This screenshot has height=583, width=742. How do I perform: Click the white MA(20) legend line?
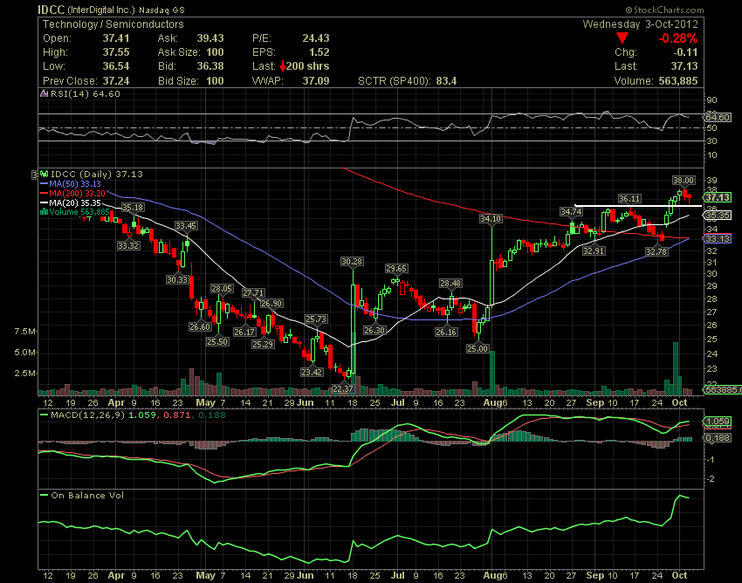coord(45,203)
